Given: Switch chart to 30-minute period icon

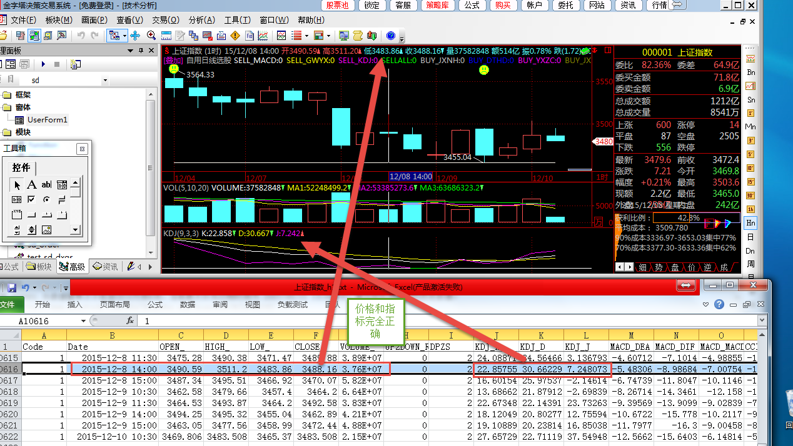Looking at the screenshot, I should [751, 194].
